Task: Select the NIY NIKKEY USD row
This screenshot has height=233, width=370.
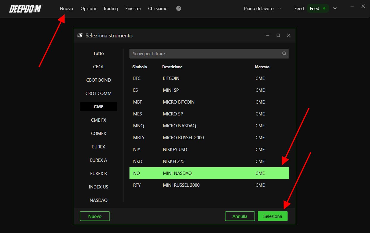Action: [x=209, y=150]
